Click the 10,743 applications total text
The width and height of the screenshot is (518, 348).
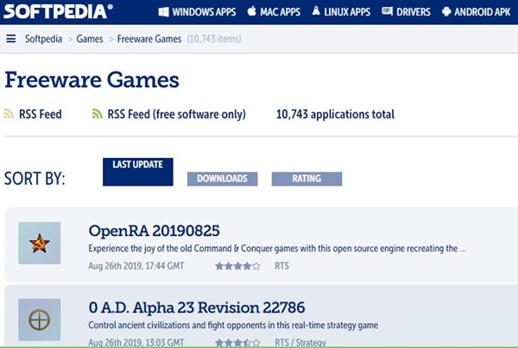coord(335,114)
